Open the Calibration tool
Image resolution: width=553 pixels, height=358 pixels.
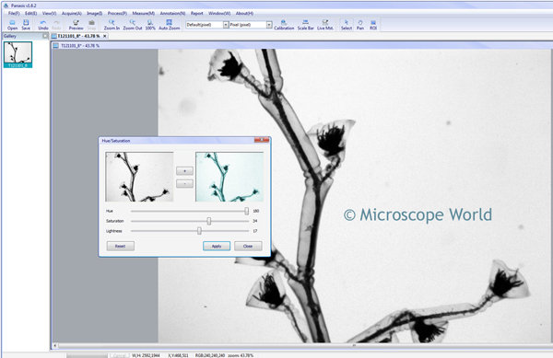click(284, 25)
